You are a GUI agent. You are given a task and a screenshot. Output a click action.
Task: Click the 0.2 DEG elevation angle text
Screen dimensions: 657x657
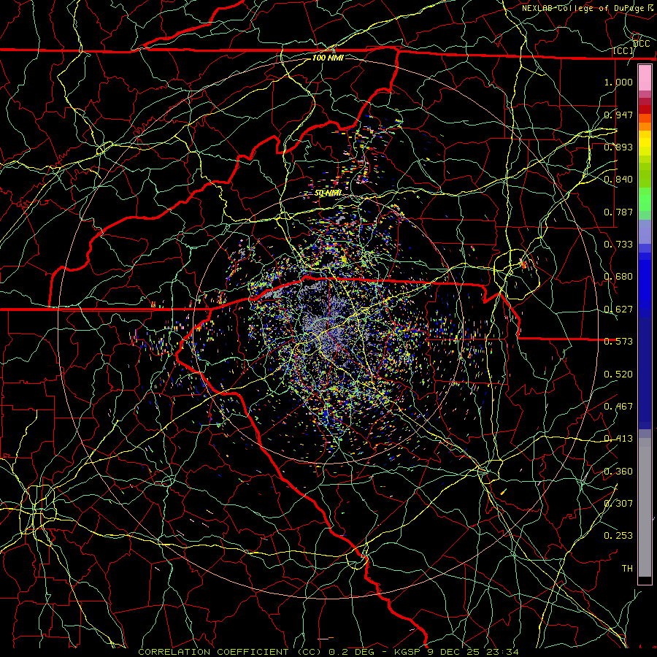(350, 652)
